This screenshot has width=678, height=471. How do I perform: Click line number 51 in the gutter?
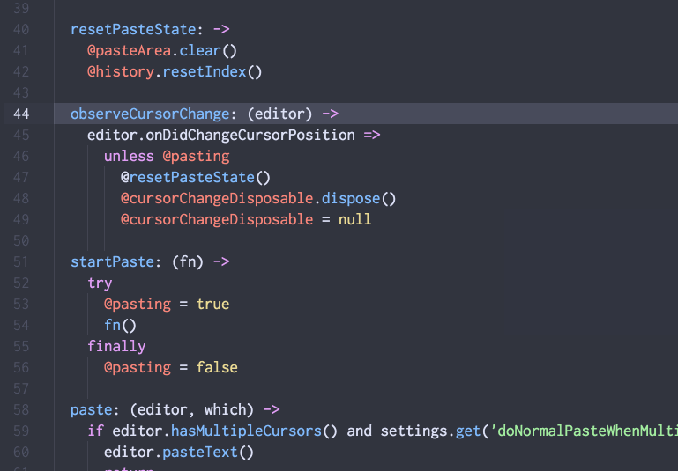(21, 262)
